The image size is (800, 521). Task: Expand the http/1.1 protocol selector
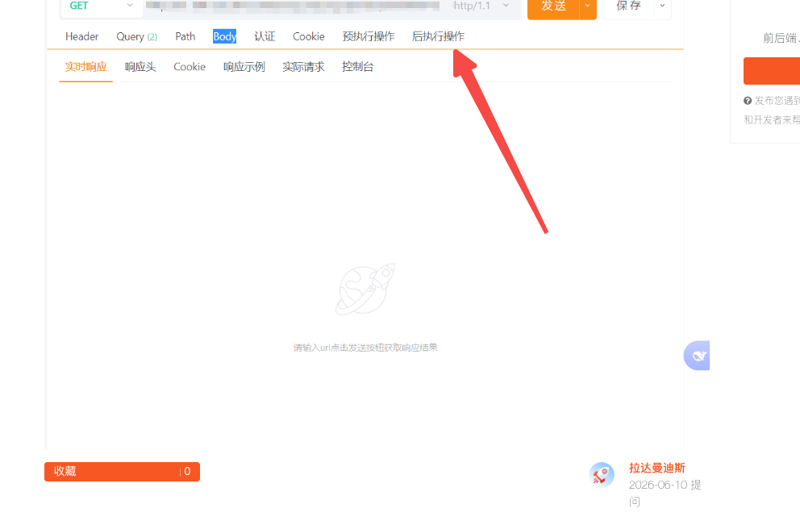(x=481, y=6)
